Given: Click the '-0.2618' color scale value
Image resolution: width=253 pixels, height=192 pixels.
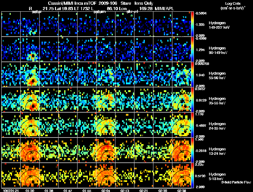Looking at the screenshot, I should click(x=201, y=151).
